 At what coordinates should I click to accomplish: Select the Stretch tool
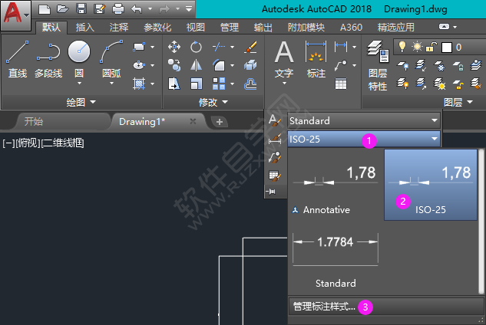pyautogui.click(x=174, y=84)
